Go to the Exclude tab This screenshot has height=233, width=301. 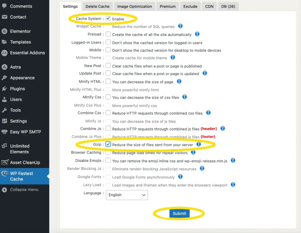click(x=190, y=6)
